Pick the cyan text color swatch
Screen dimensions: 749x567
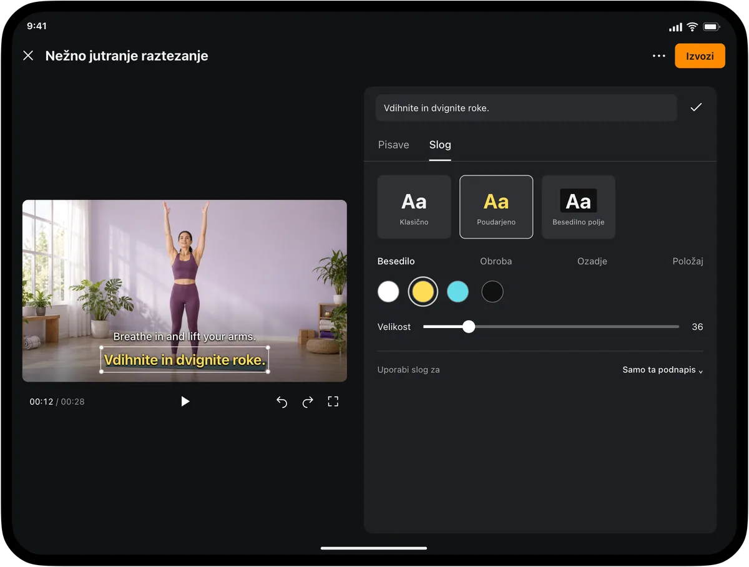click(458, 291)
